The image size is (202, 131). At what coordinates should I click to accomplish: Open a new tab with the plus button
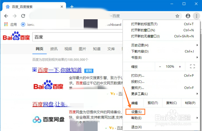pyautogui.click(x=72, y=7)
